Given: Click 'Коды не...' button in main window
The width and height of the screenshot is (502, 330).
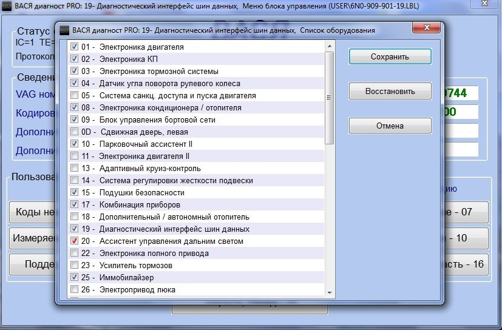Looking at the screenshot, I should [32, 212].
